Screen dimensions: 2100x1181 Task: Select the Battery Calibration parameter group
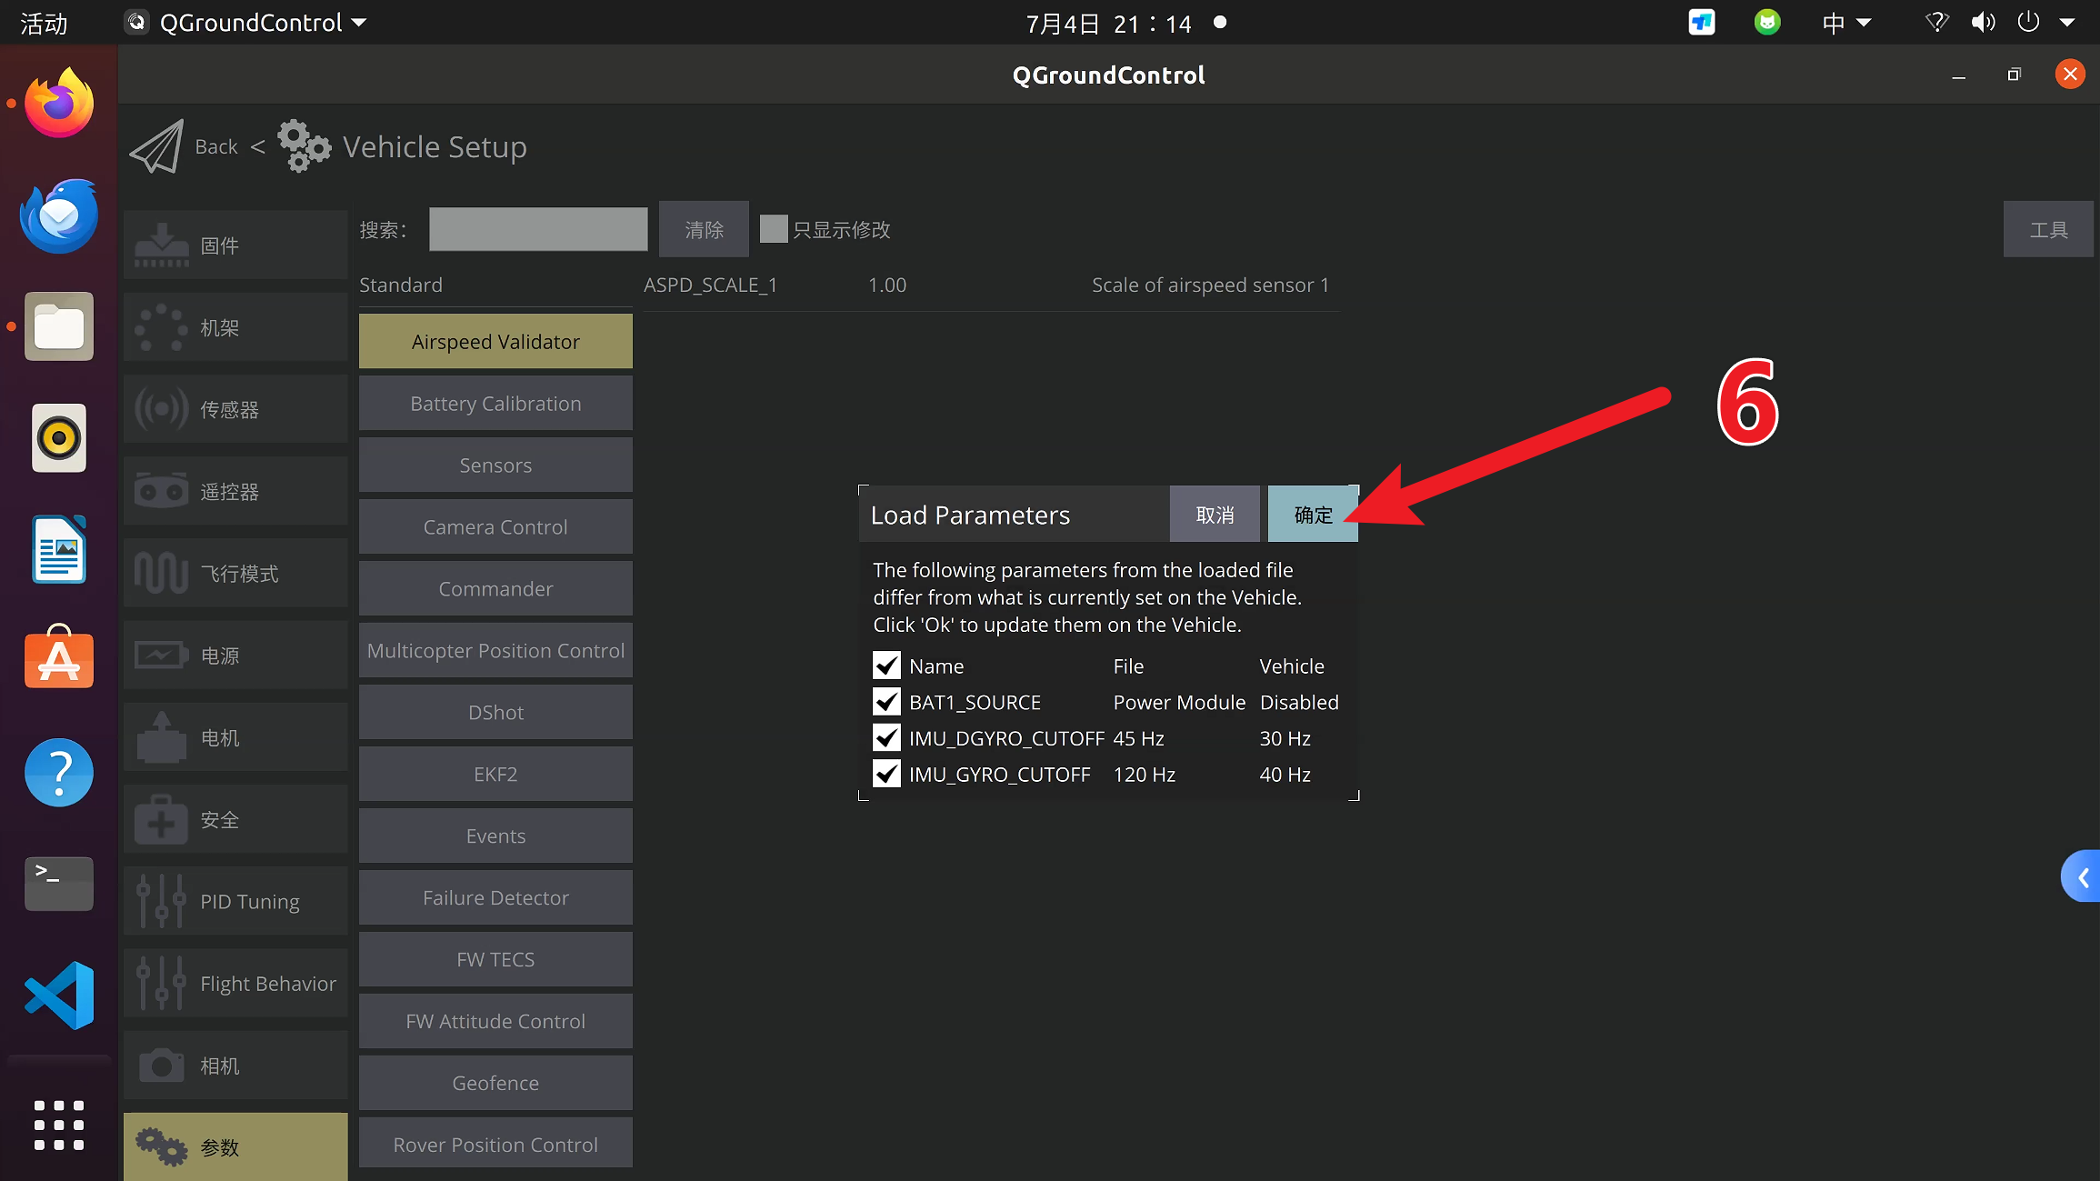click(495, 404)
